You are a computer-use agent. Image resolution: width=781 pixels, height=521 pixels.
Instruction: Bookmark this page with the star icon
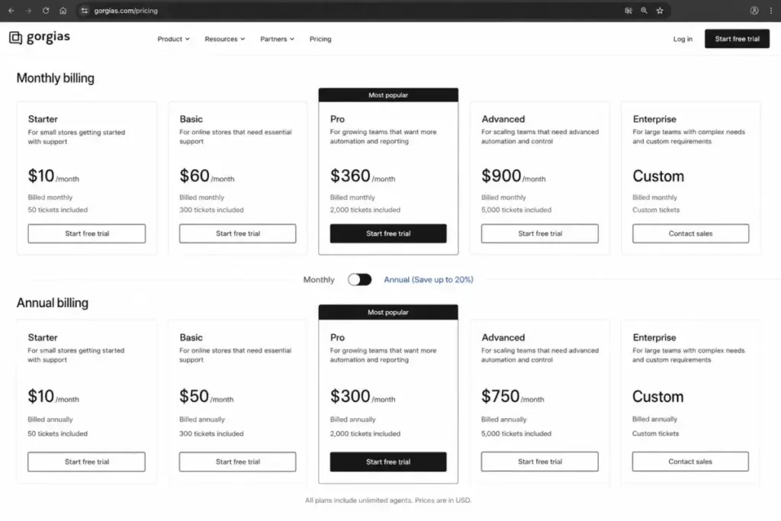tap(660, 11)
